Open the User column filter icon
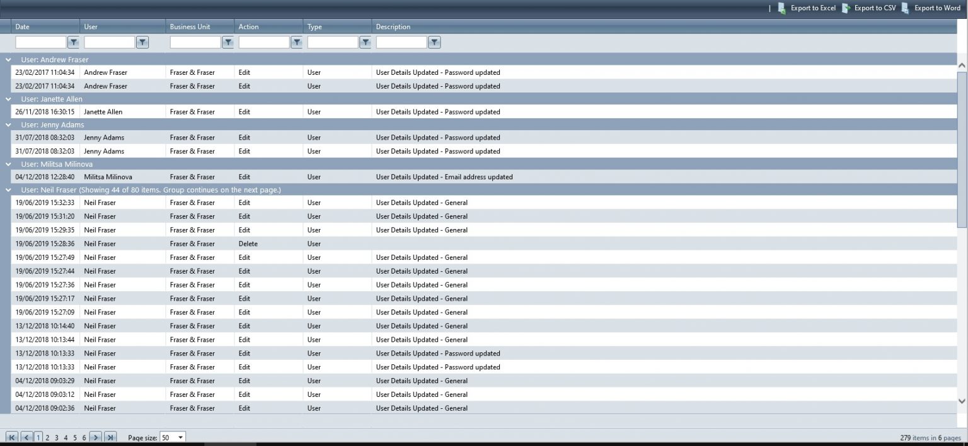Screen dimensions: 968x446 (x=142, y=42)
